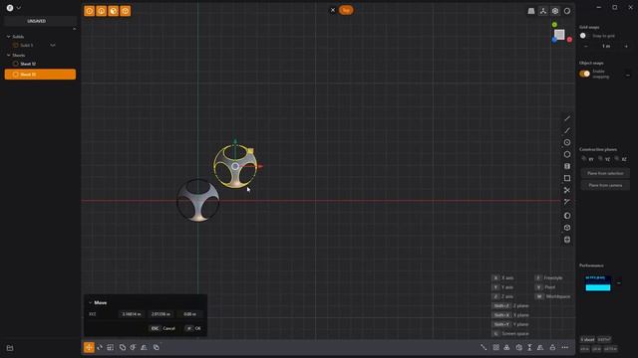
Task: Select the Move tool in the bottom toolbar
Action: (x=89, y=347)
